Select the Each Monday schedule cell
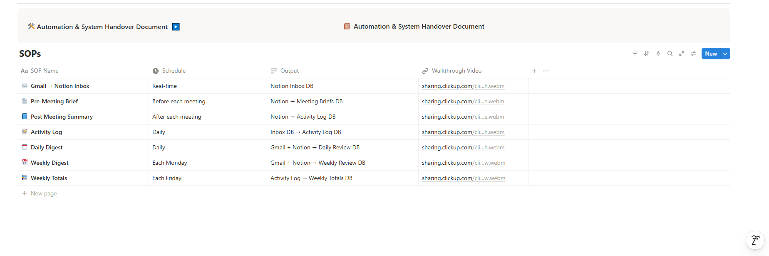The width and height of the screenshot is (769, 256). [x=208, y=163]
